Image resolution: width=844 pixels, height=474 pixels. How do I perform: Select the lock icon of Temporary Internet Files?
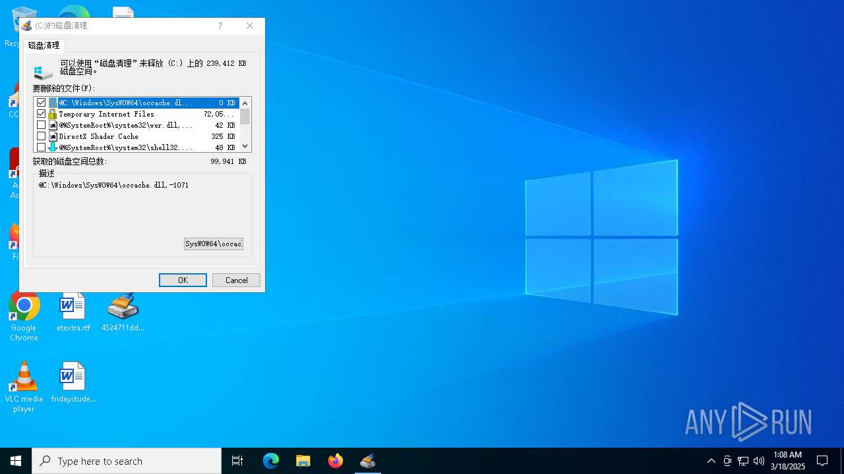pos(53,114)
